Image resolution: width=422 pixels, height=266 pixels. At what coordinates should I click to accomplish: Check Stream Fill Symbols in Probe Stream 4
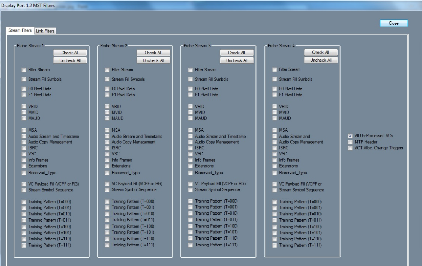click(275, 79)
